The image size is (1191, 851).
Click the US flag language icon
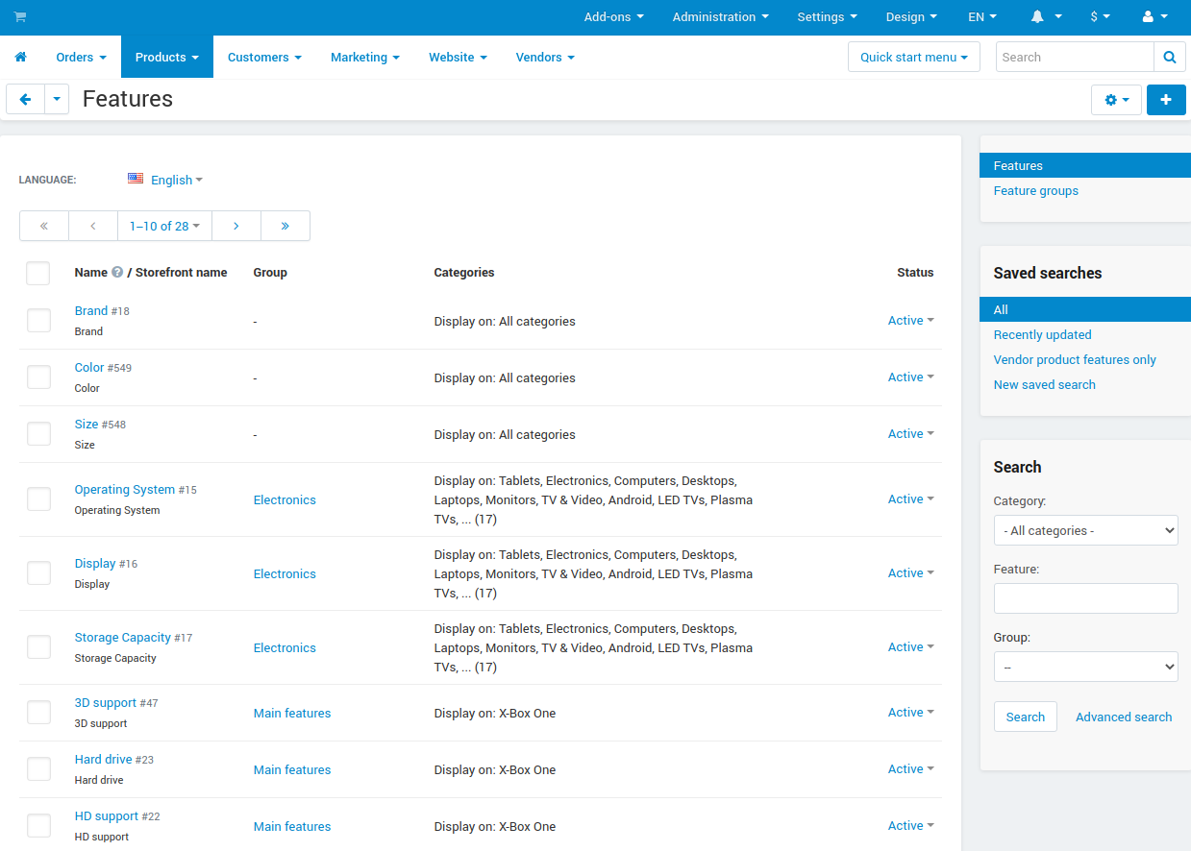136,179
